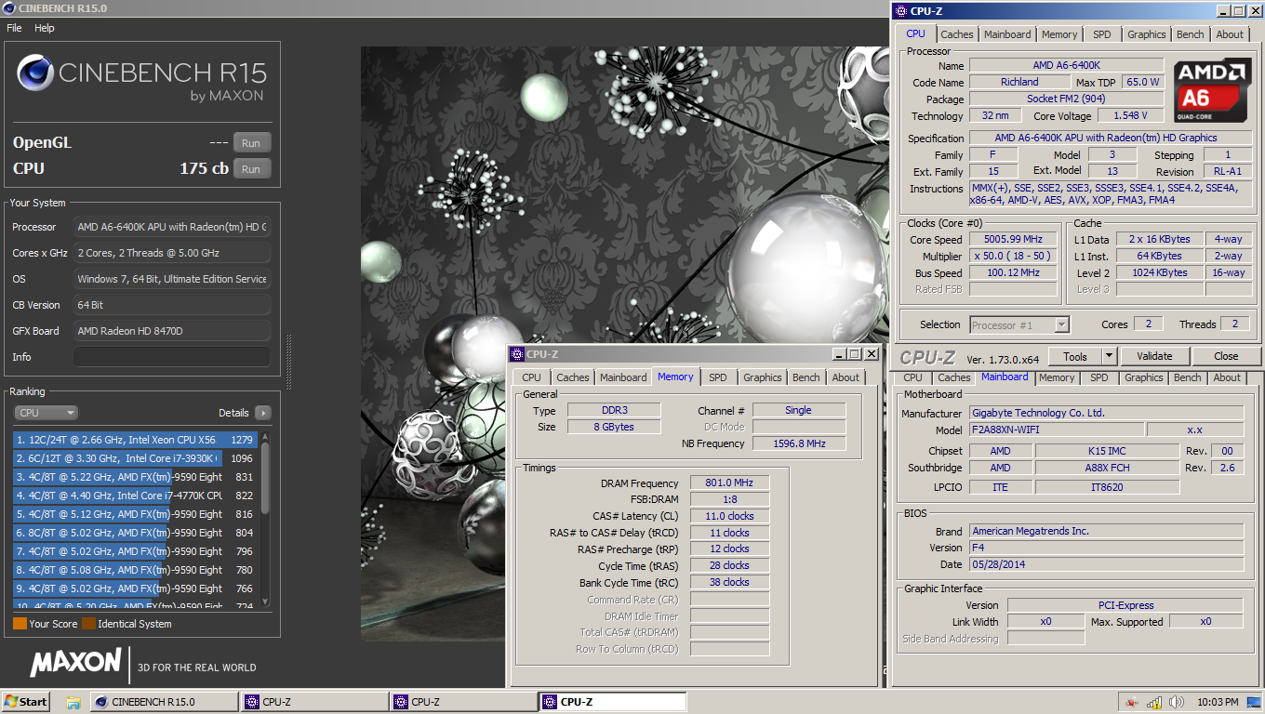Click the GFX Board AMD Radeon HD 8470D field
The height and width of the screenshot is (714, 1265).
coord(172,331)
